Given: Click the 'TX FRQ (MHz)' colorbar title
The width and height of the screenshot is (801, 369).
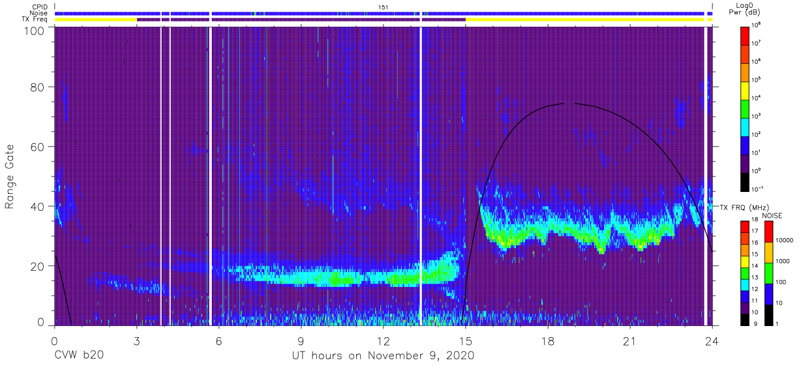Looking at the screenshot, I should coord(744,207).
